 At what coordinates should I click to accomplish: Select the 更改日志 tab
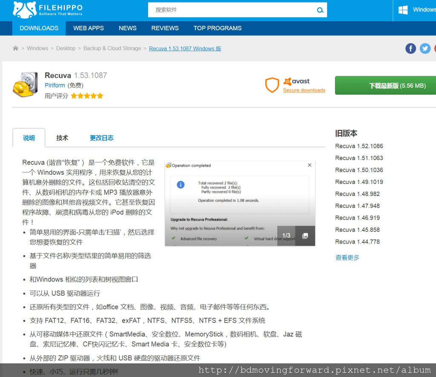coord(101,138)
